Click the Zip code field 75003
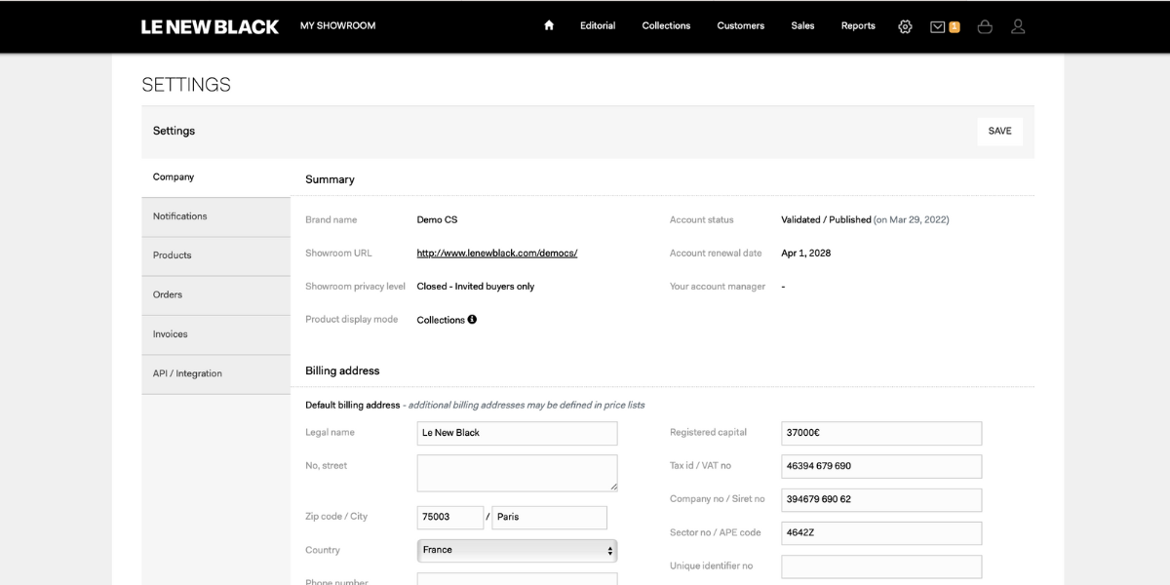The width and height of the screenshot is (1170, 585). 450,518
